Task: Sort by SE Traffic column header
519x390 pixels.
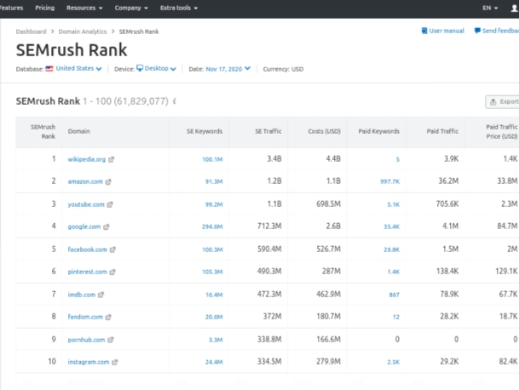Action: pos(268,131)
